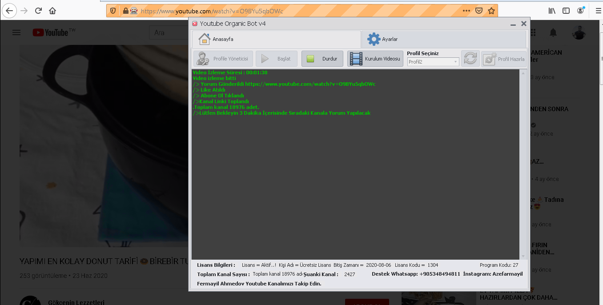Minimize the Youtube Organic Bot window
603x305 pixels.
pos(513,24)
